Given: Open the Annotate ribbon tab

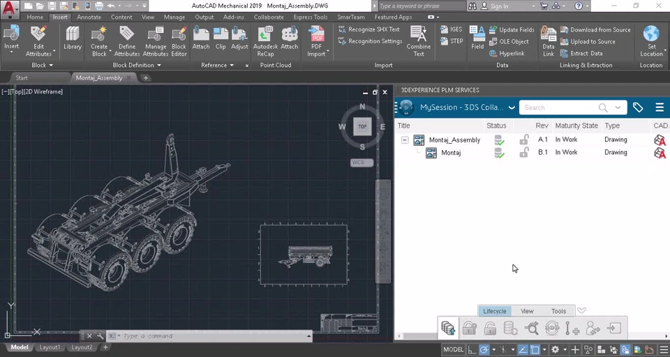Looking at the screenshot, I should coord(89,17).
